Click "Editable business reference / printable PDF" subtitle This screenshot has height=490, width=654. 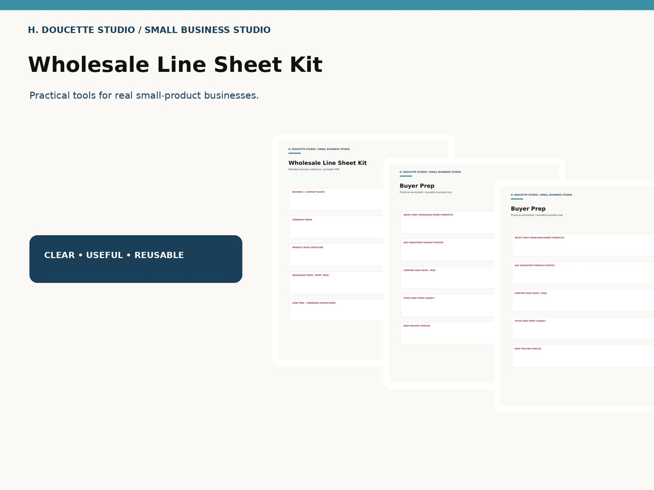(314, 169)
